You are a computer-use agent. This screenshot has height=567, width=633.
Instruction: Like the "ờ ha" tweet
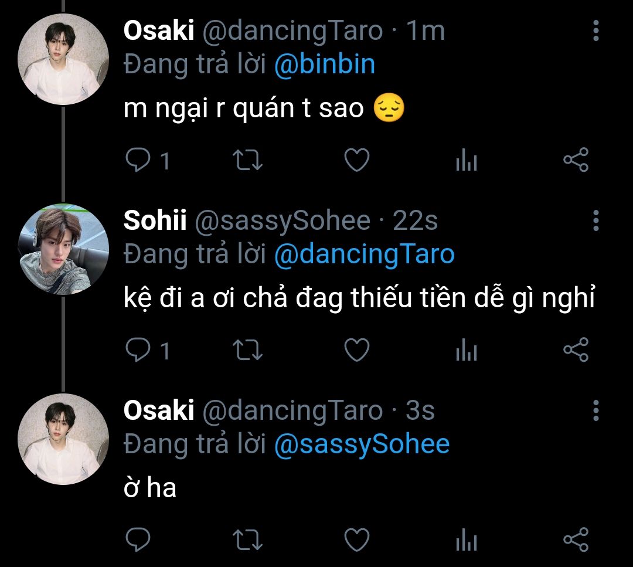(x=356, y=539)
